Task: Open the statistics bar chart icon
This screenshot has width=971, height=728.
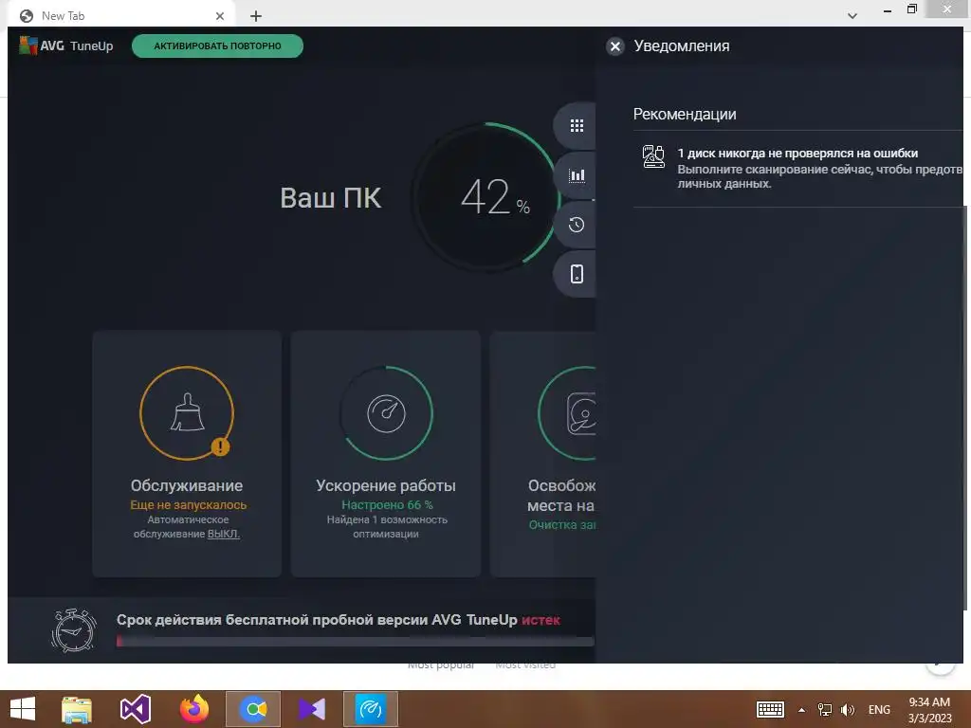Action: 577,175
